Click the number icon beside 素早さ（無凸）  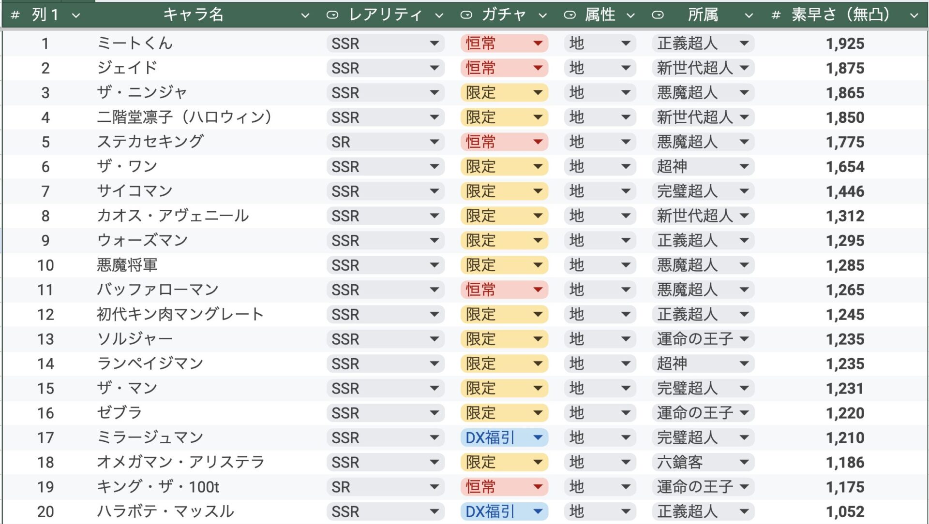click(776, 15)
